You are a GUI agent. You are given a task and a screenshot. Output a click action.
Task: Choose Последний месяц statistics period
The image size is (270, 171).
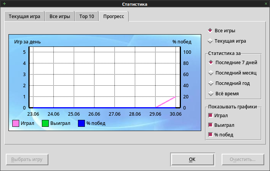pyautogui.click(x=232, y=73)
